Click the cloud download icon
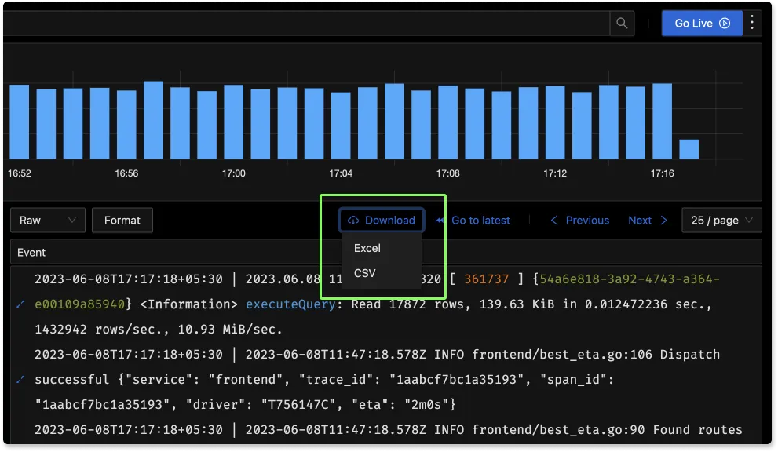This screenshot has height=452, width=778. [352, 221]
